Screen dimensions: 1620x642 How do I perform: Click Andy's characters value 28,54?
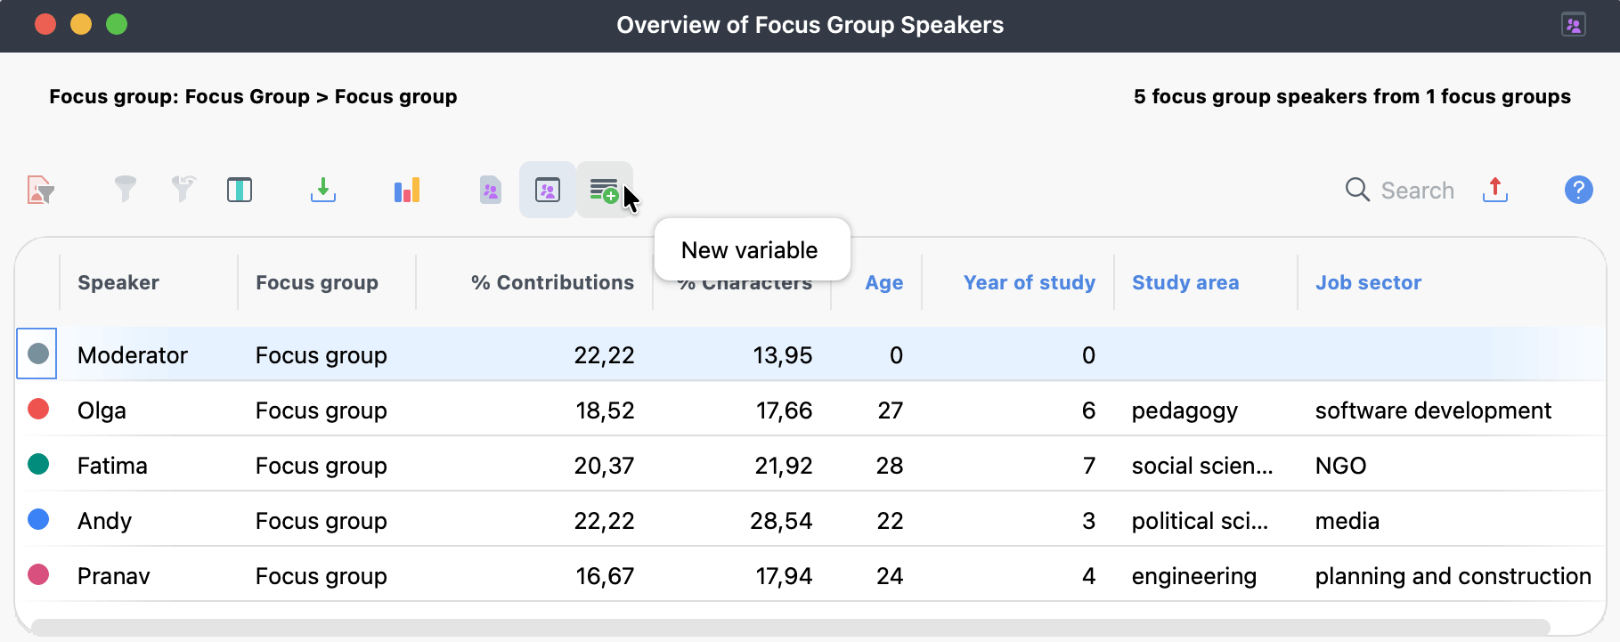pos(781,521)
